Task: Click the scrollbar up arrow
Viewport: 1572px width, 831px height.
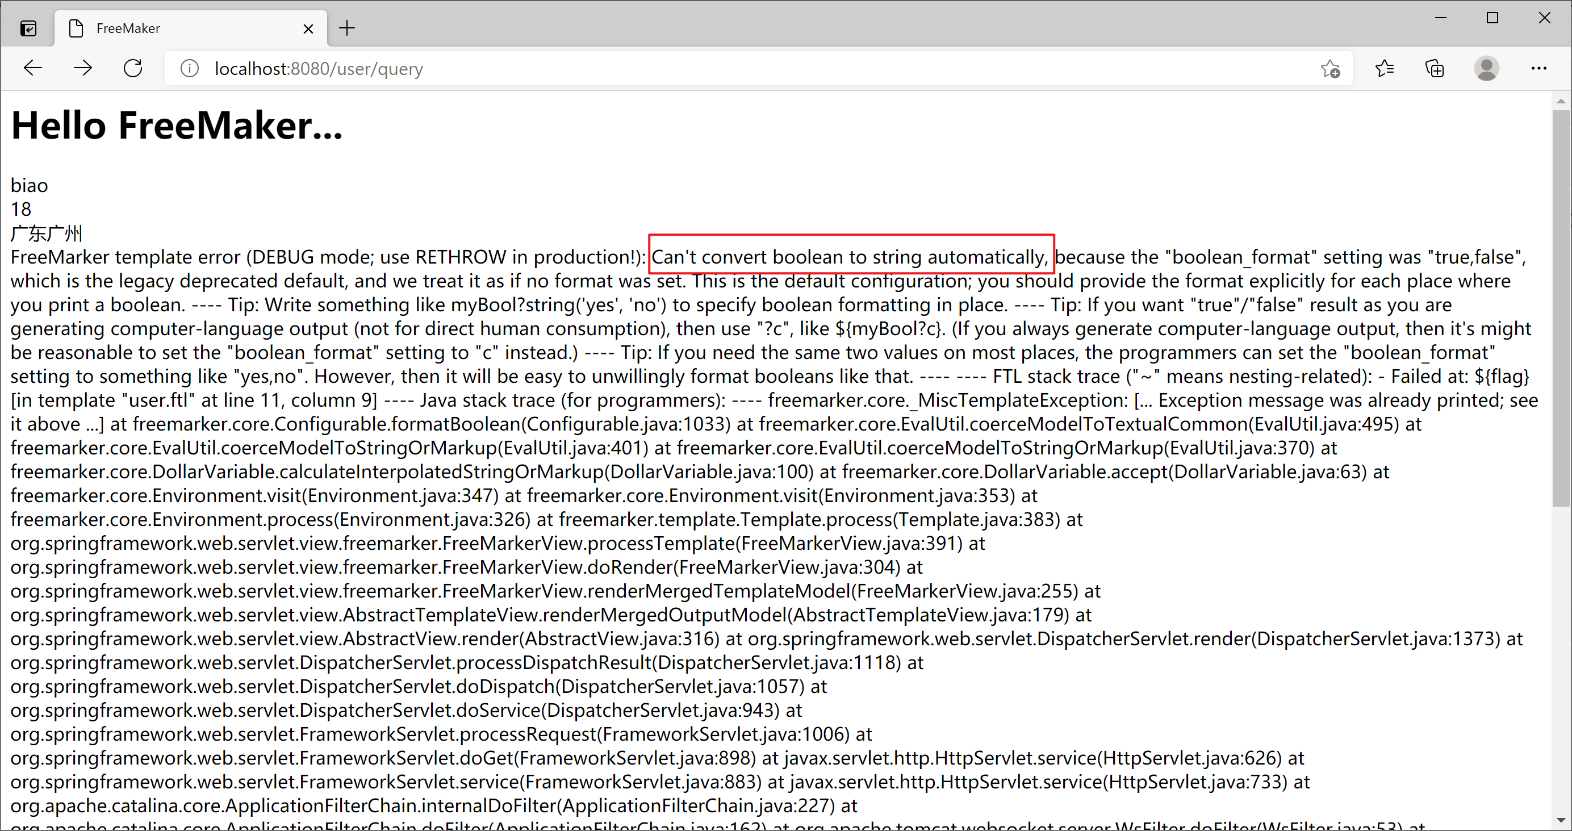Action: click(x=1561, y=101)
